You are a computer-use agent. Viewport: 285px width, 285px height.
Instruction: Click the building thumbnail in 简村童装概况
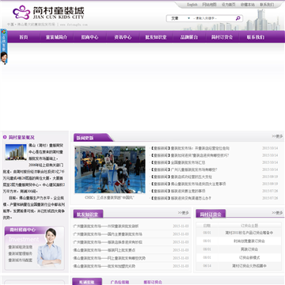click(x=16, y=152)
